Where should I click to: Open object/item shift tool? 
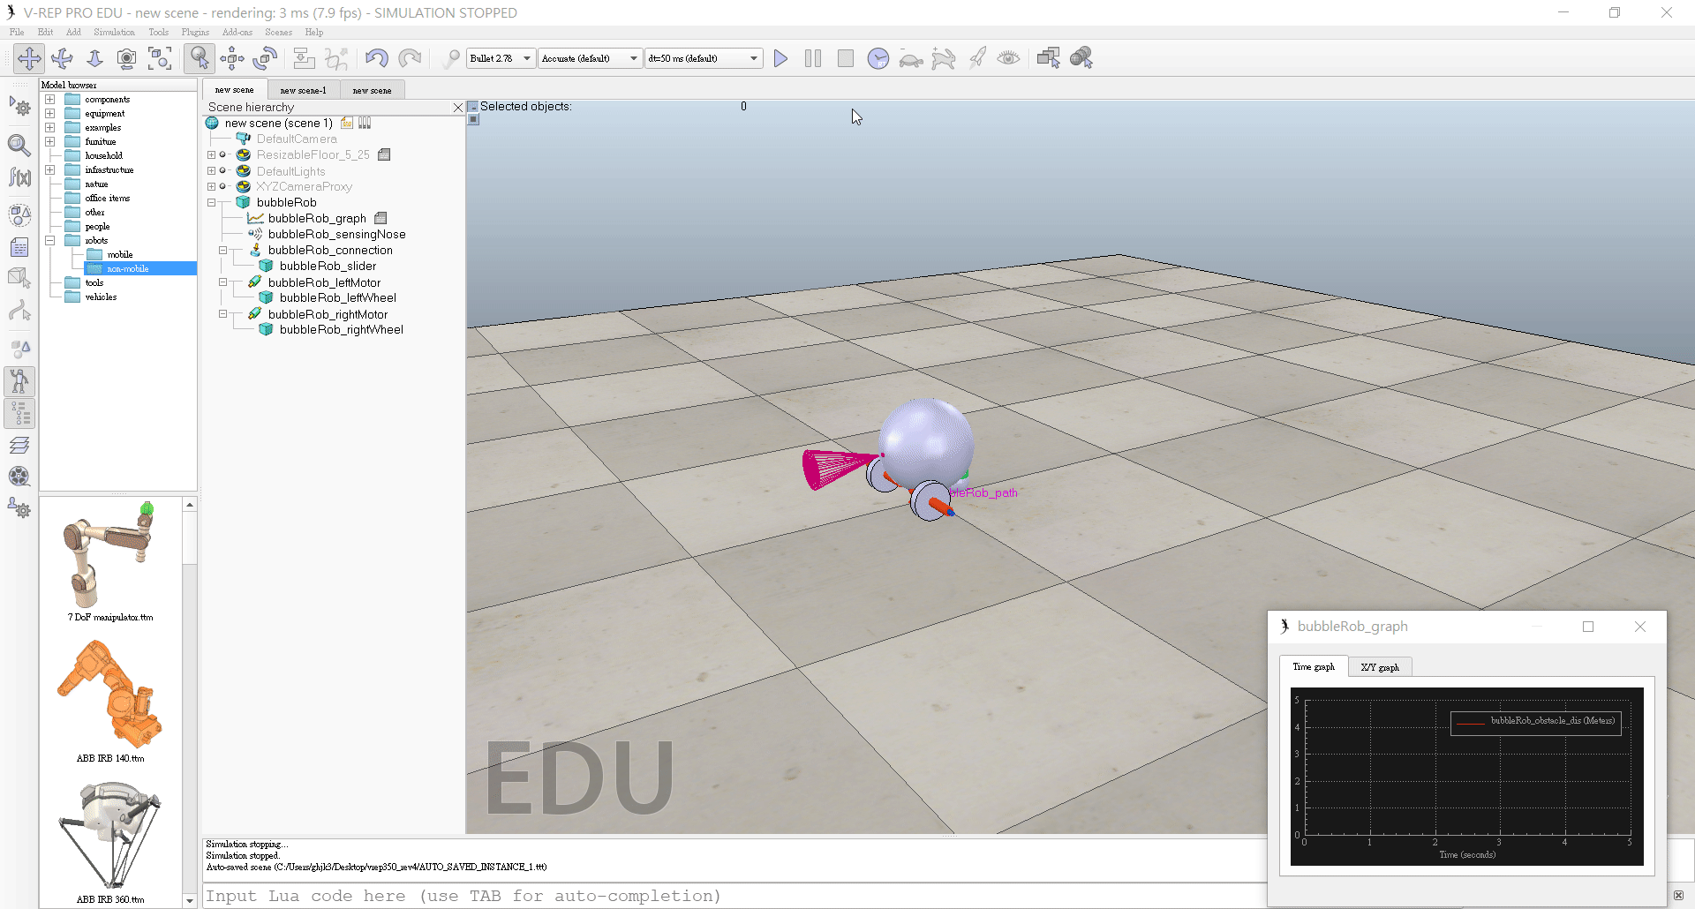(232, 59)
